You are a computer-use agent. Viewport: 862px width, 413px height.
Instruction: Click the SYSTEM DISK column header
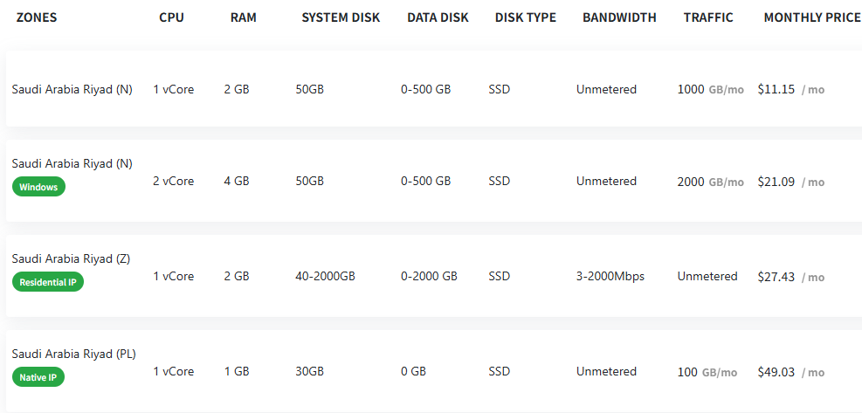341,17
